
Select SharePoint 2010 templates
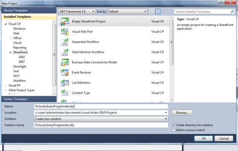(22, 57)
